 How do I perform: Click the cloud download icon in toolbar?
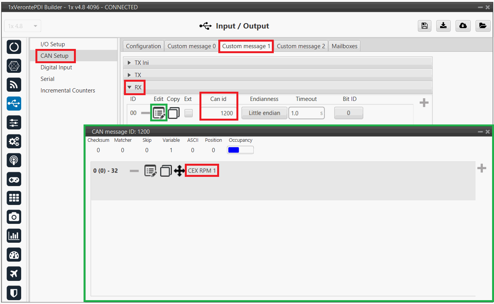click(463, 26)
